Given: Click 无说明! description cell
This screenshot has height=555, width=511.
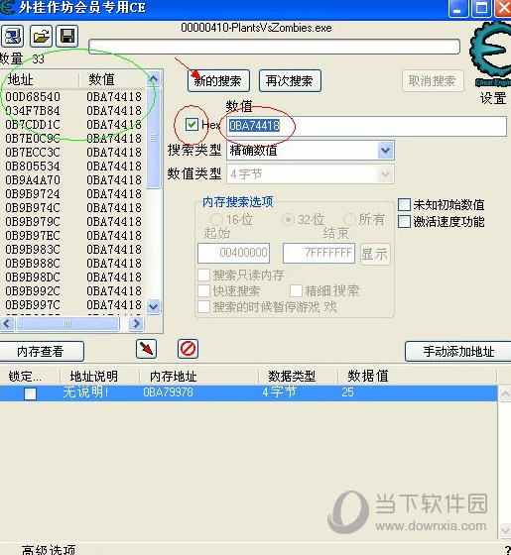Looking at the screenshot, I should 85,392.
